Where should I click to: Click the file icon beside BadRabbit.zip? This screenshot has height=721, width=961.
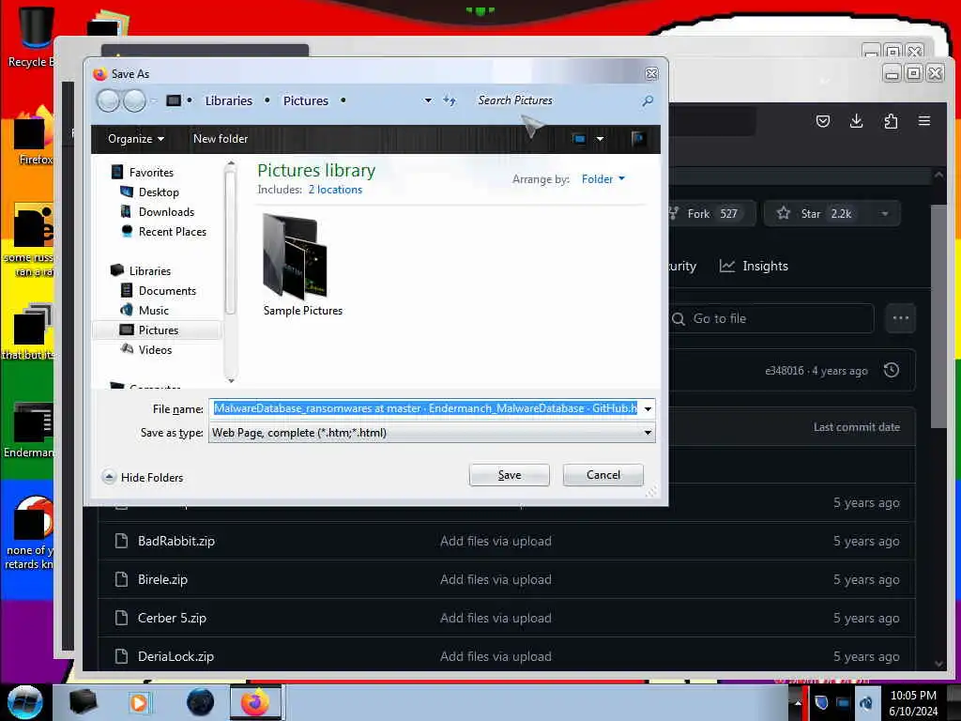(121, 541)
